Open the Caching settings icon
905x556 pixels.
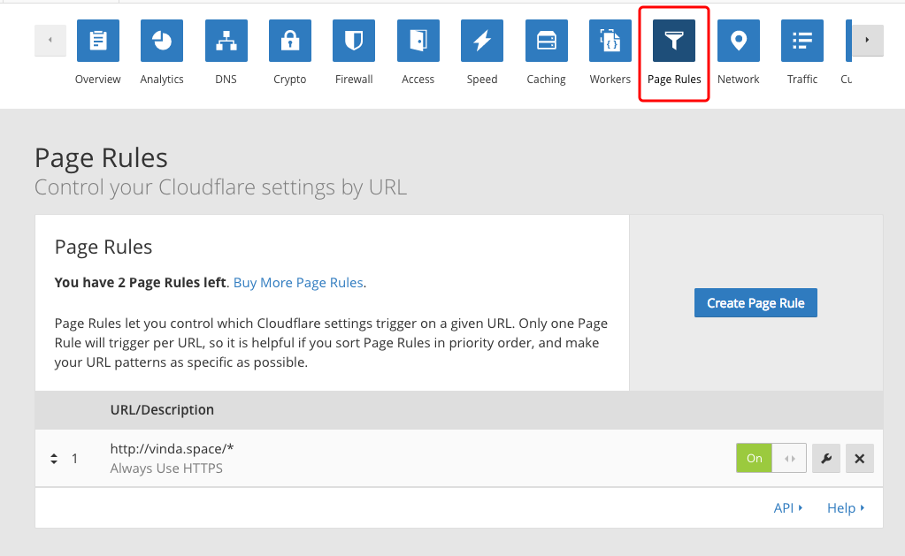[x=546, y=41]
